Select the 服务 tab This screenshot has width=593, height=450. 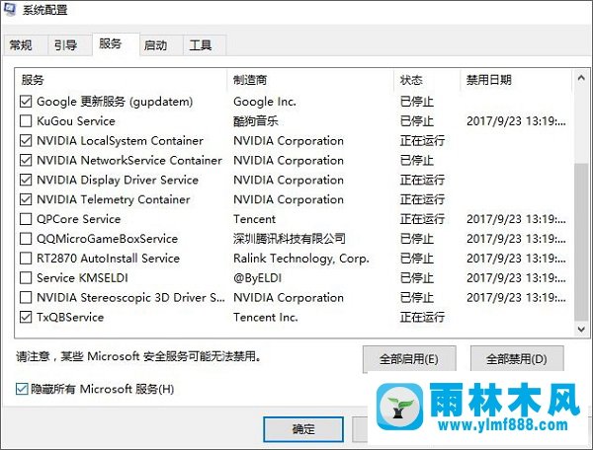point(116,44)
